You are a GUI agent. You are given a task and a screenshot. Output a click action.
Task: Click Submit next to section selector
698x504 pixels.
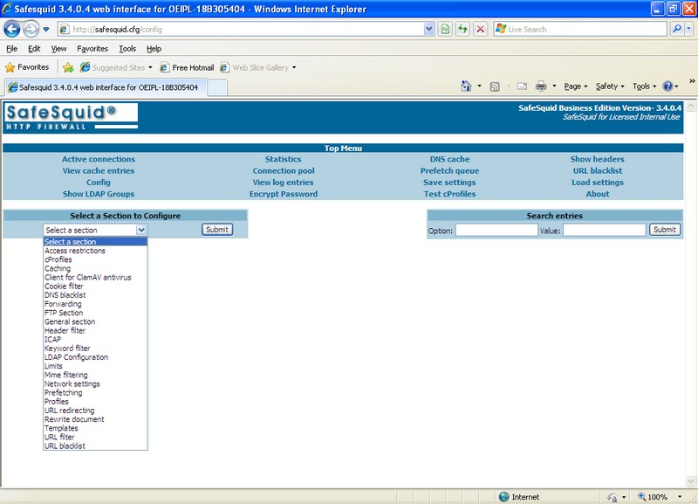217,230
